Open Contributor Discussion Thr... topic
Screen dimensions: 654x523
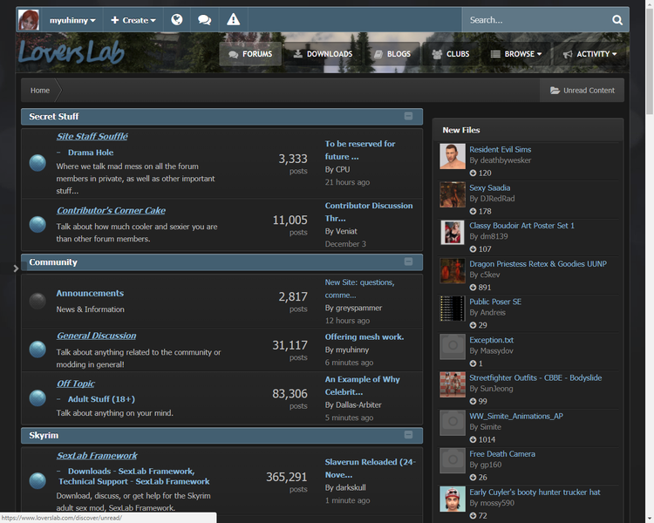click(x=369, y=212)
